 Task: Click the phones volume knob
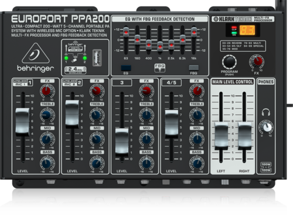(x=266, y=127)
